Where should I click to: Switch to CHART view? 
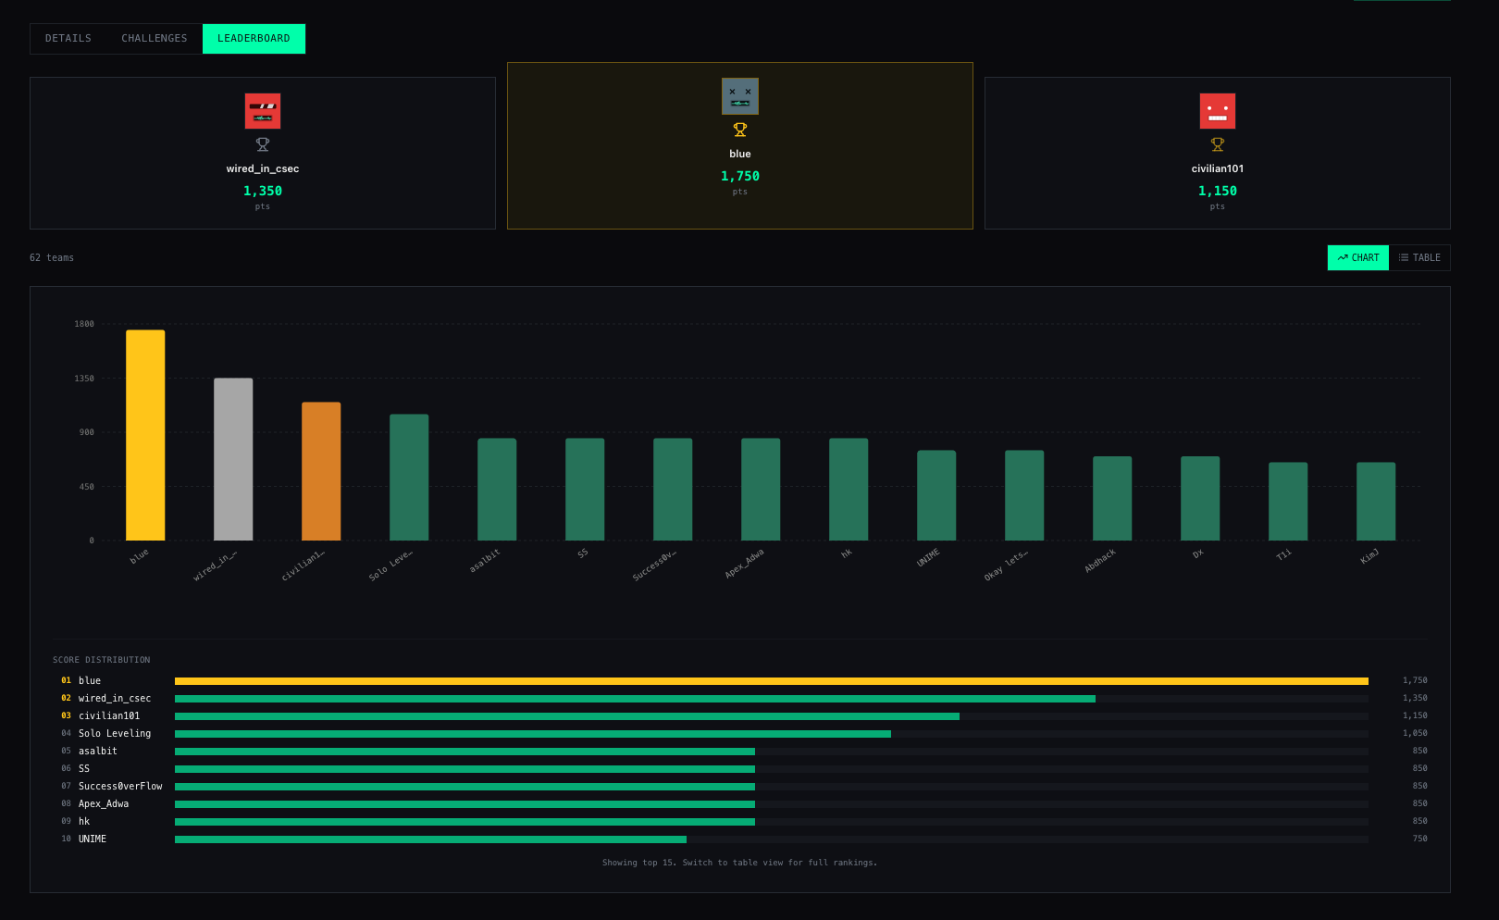click(1358, 257)
